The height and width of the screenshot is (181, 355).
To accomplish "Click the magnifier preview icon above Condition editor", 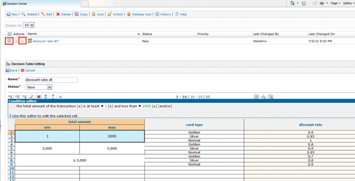I will [271, 97].
